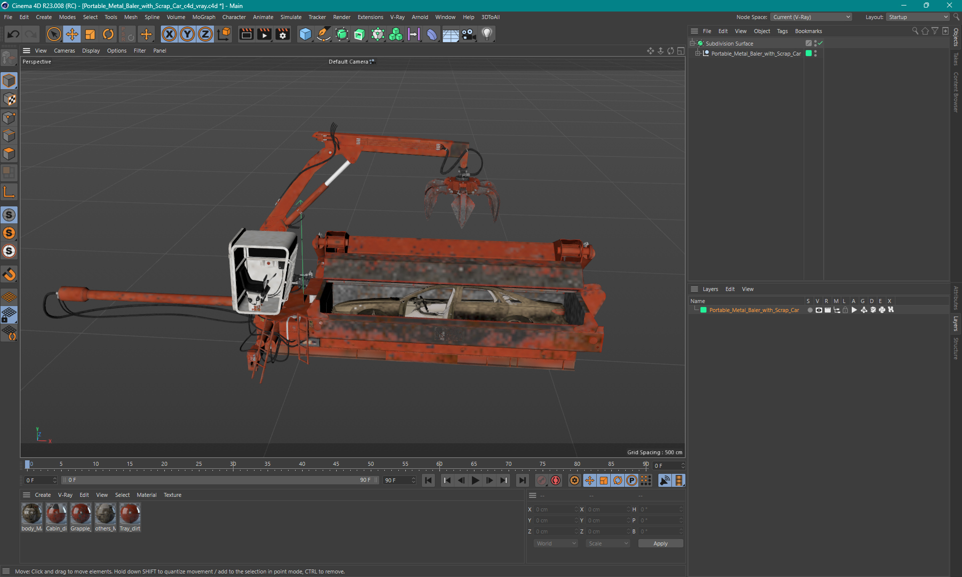Image resolution: width=962 pixels, height=577 pixels.
Task: Open Edit Render Settings icon
Action: (283, 34)
